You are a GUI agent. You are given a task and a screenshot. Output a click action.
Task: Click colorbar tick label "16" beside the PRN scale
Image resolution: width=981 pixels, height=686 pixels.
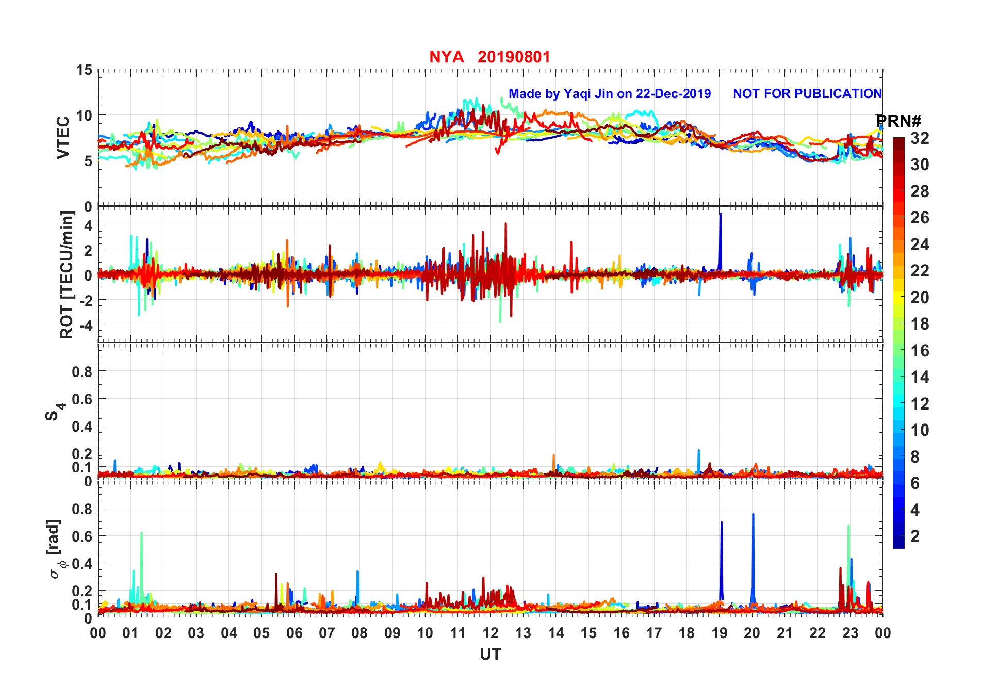click(x=920, y=351)
